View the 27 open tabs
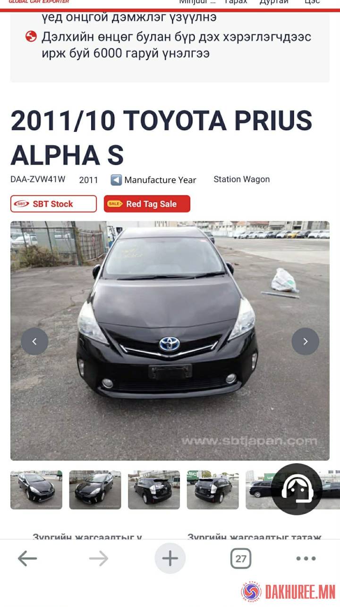Screen dimensions: 340x607 pyautogui.click(x=241, y=559)
